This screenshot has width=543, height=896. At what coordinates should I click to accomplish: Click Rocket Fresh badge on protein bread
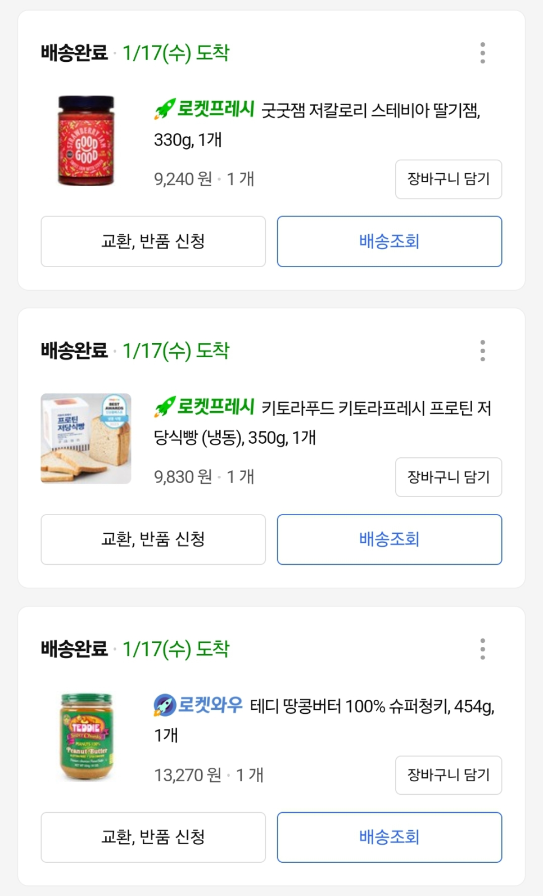(x=205, y=406)
